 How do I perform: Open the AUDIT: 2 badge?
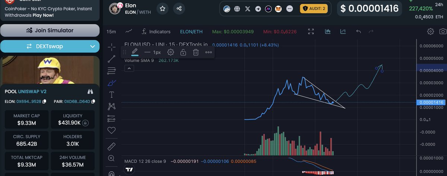[x=314, y=9]
